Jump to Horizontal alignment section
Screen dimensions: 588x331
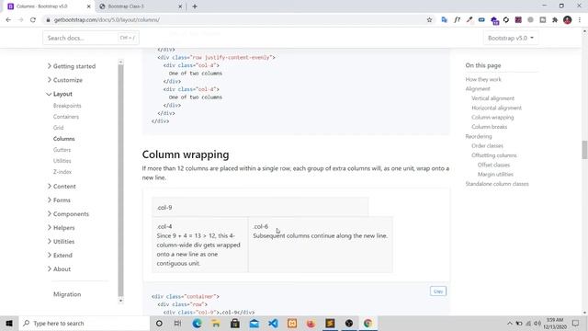point(496,108)
